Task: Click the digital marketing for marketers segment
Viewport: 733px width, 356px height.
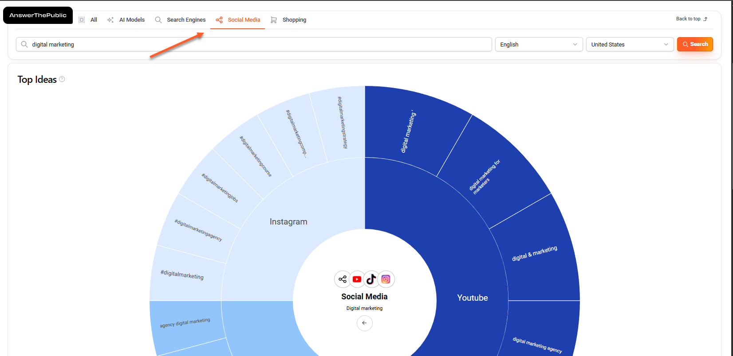Action: 485,176
